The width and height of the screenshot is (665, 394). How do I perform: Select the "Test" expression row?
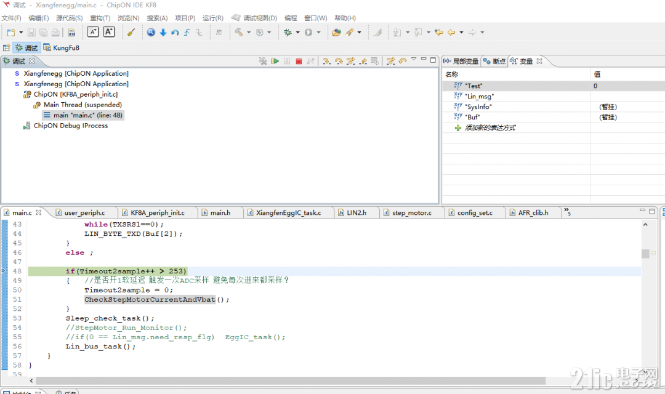(554, 86)
